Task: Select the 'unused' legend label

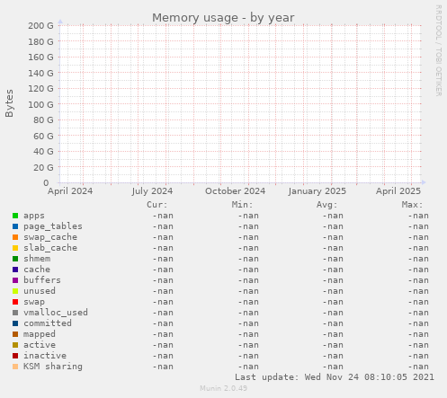Action: (x=40, y=291)
